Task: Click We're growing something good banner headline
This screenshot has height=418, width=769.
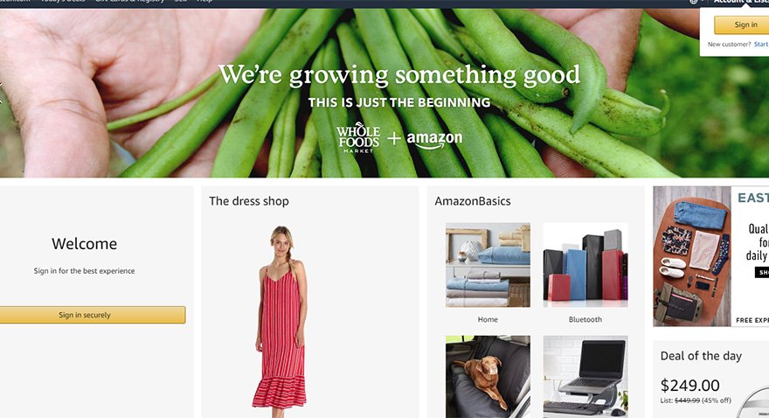Action: [399, 75]
